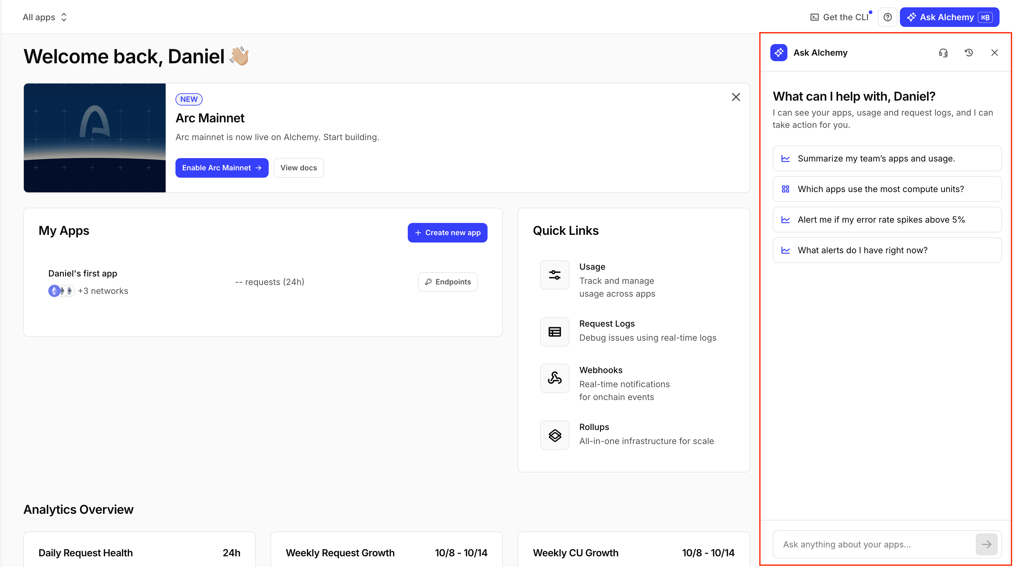Select 'Summarize my team's apps and usage' suggestion
The image size is (1013, 567).
[x=887, y=159]
